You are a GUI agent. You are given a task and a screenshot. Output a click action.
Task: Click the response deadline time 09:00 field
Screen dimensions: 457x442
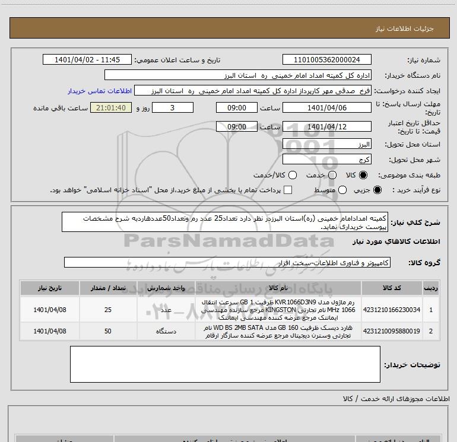pyautogui.click(x=237, y=107)
